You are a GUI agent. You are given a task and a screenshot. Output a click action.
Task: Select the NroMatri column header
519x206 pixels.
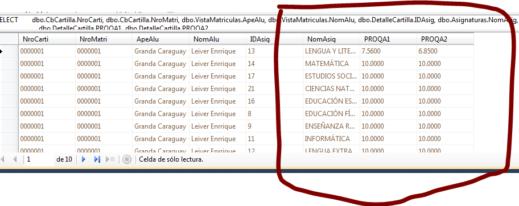(x=104, y=39)
